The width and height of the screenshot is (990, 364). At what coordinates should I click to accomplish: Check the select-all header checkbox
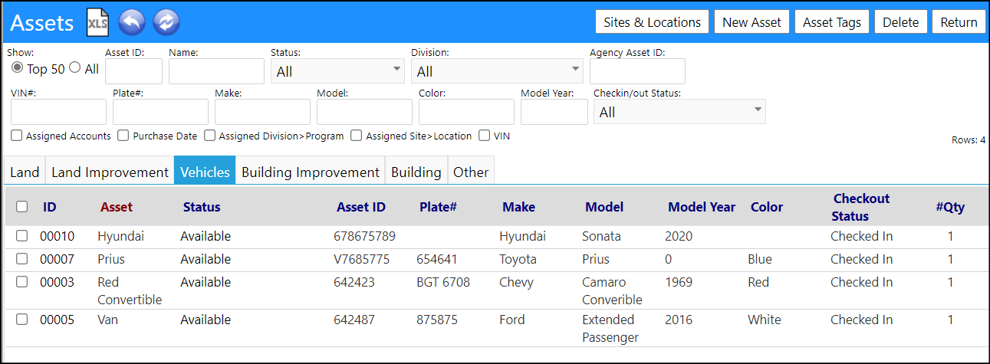[x=22, y=207]
